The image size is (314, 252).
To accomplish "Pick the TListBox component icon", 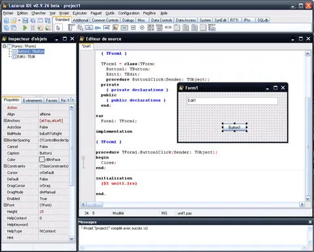I will [150, 27].
